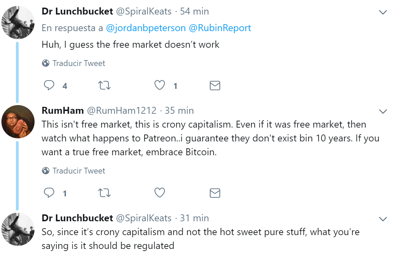Screen dimensions: 393x260
Task: Share RumHam's tweet via direct message icon
Action: tap(215, 193)
